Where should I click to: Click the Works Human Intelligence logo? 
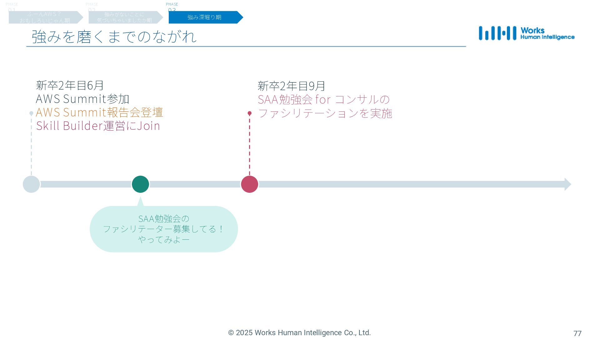pyautogui.click(x=527, y=33)
